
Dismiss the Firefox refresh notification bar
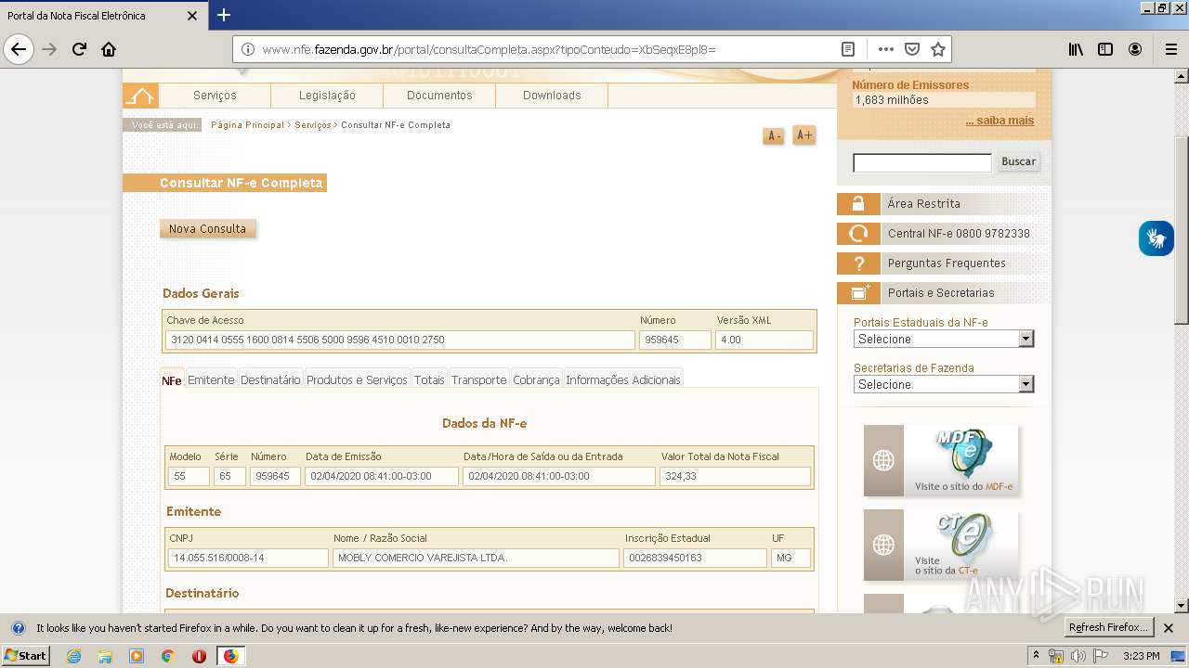click(x=1169, y=628)
